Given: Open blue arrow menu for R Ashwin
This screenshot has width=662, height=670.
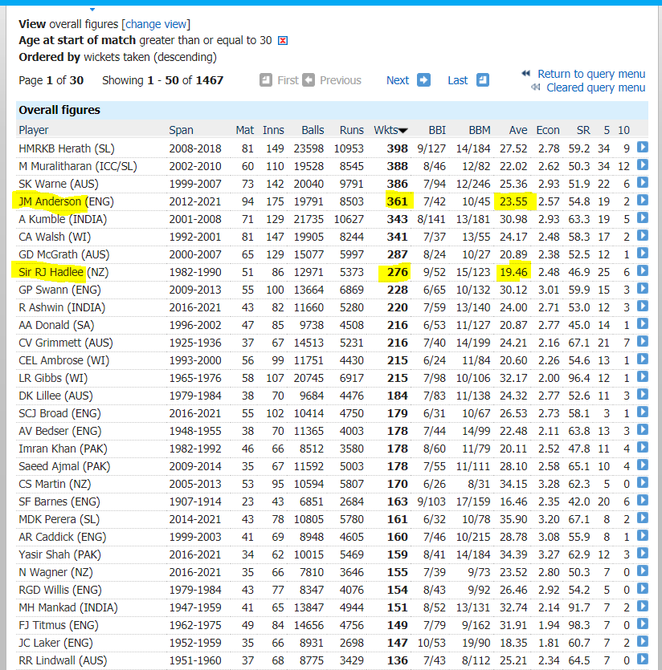Looking at the screenshot, I should tap(643, 307).
